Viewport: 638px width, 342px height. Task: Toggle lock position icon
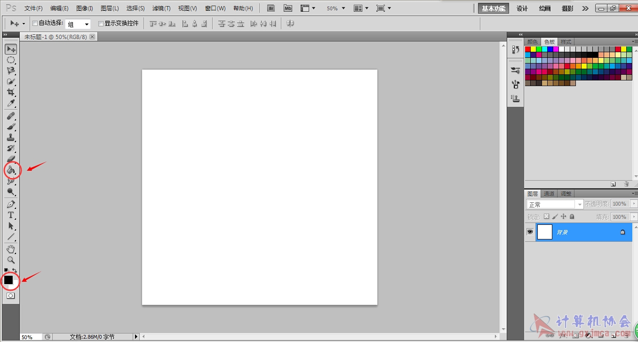(x=563, y=217)
